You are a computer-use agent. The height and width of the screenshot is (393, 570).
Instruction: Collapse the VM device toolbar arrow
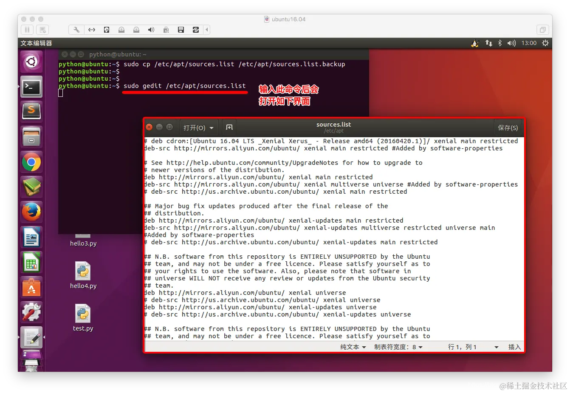207,30
